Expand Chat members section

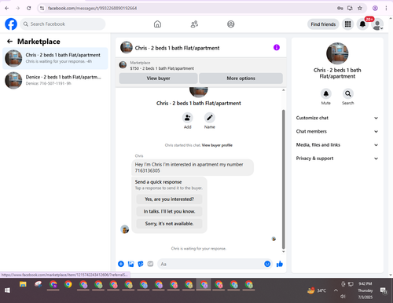[x=337, y=131]
